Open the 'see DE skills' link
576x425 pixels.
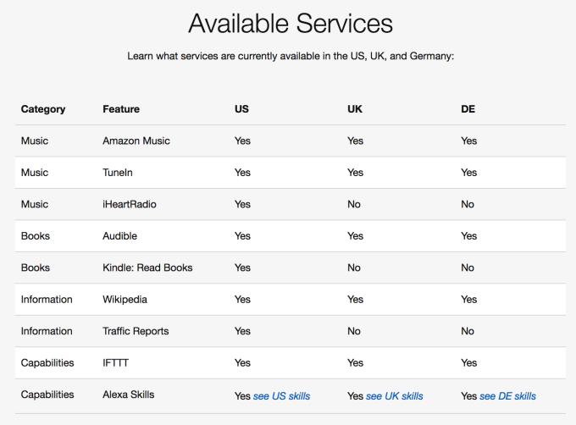tap(507, 395)
